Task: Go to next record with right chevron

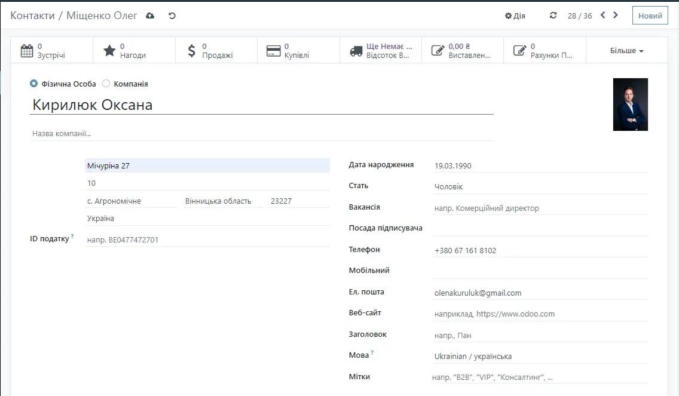Action: tap(616, 16)
